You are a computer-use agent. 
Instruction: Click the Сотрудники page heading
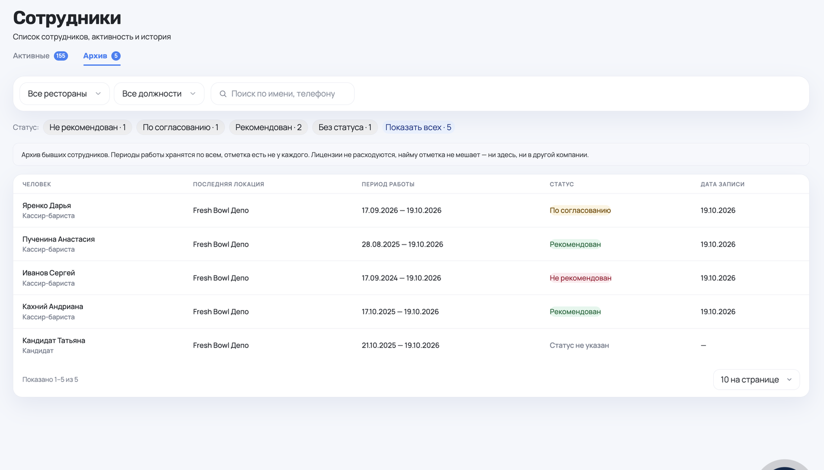tap(67, 18)
